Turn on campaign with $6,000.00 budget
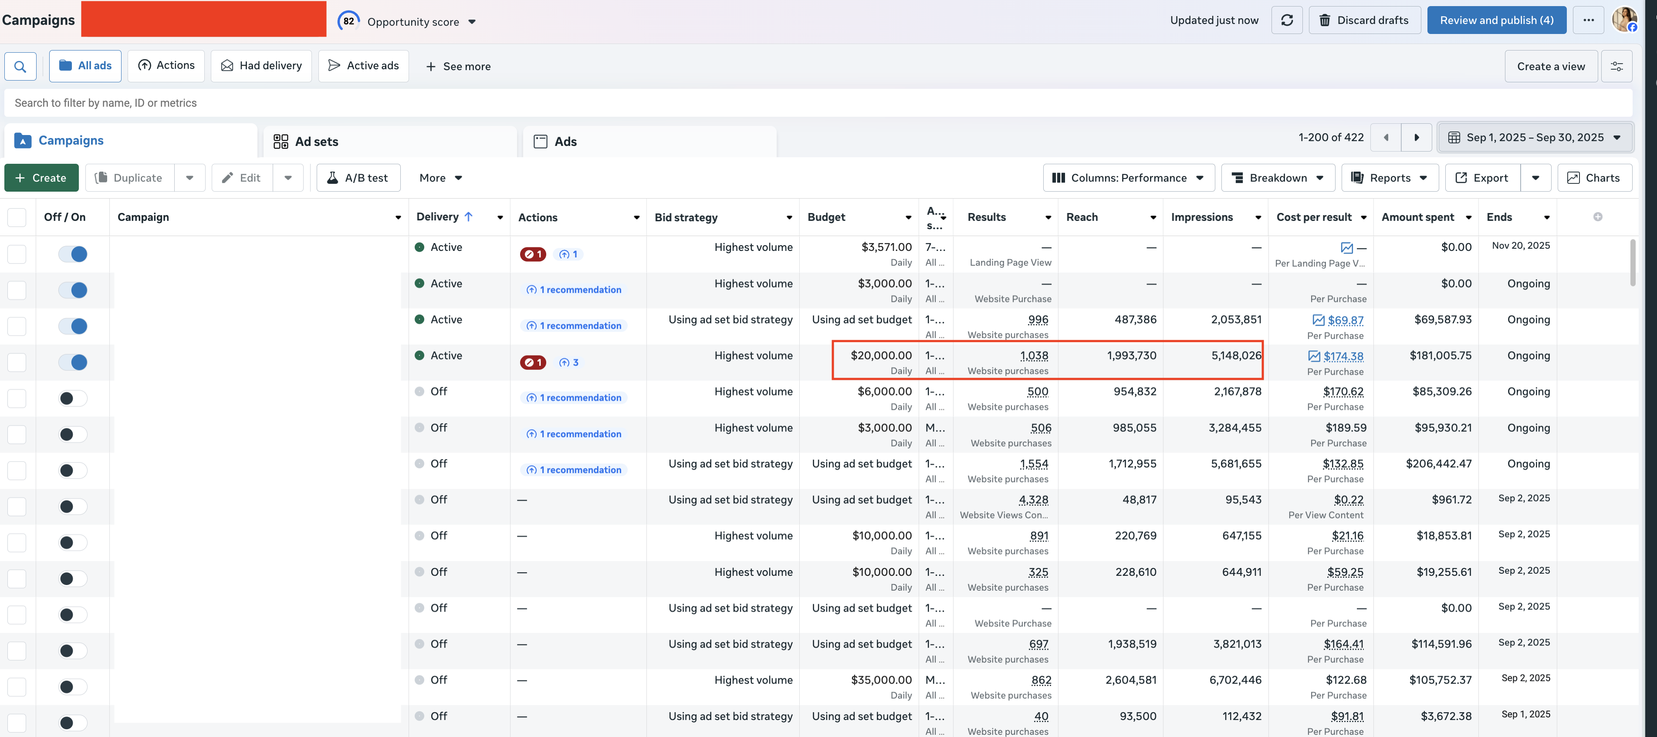The image size is (1657, 737). (x=73, y=398)
